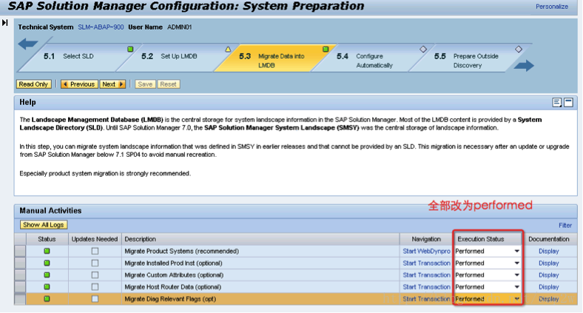This screenshot has height=313, width=583.
Task: Open the SLM~ABAP~900 technical system link
Action: (x=101, y=27)
